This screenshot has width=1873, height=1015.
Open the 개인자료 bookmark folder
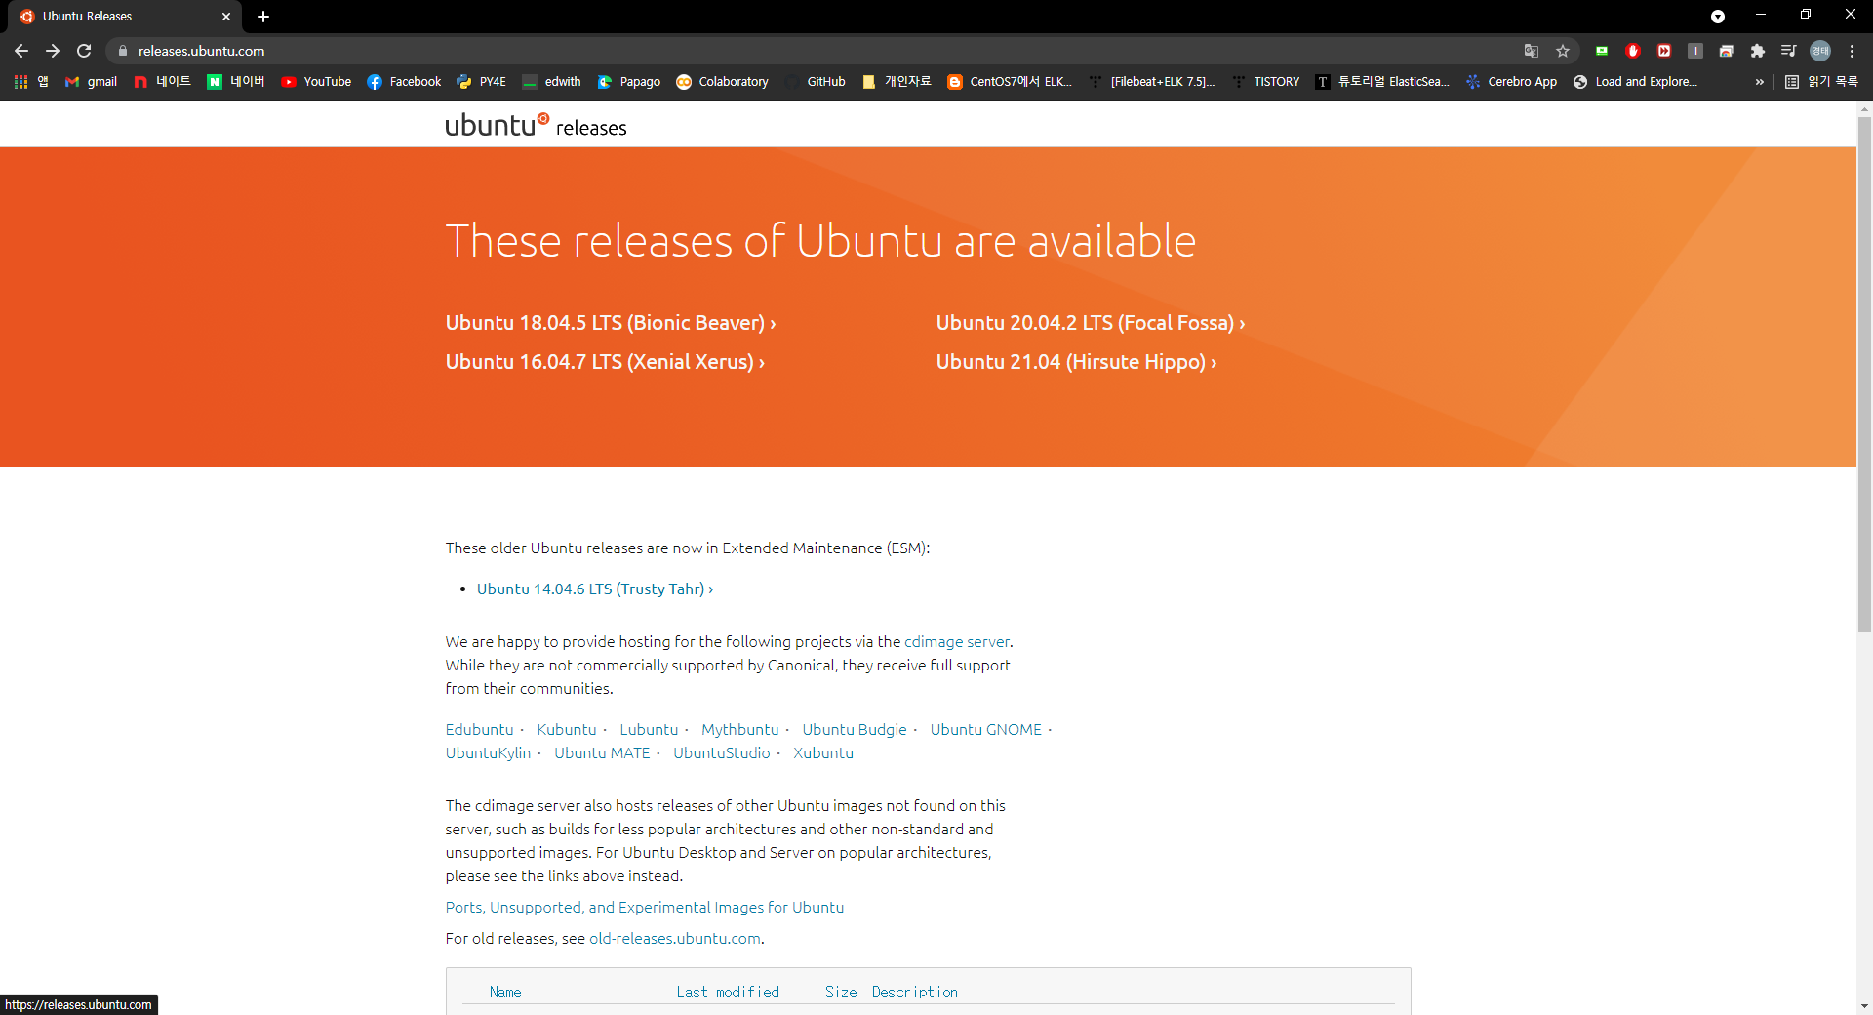pyautogui.click(x=897, y=82)
